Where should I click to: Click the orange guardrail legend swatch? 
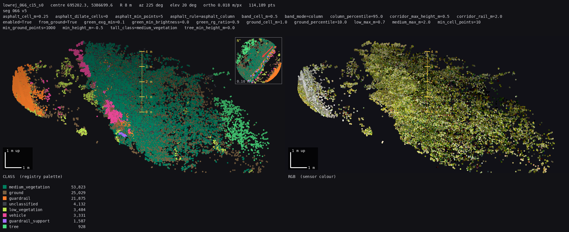(x=5, y=198)
